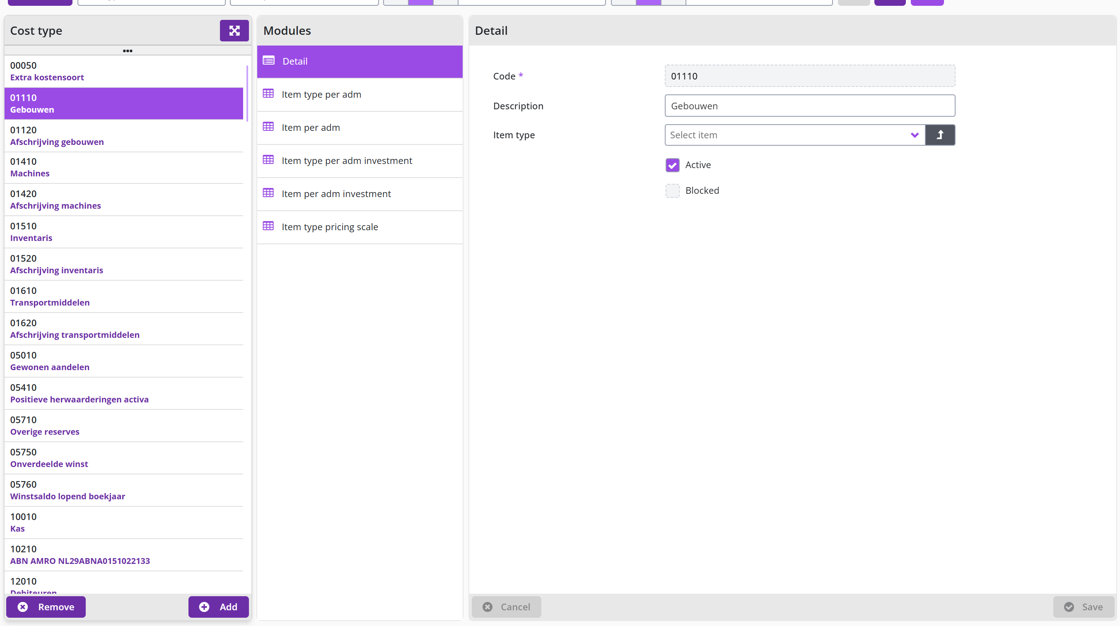Click grid icon beside Item per adm investment
1120x626 pixels.
(268, 193)
